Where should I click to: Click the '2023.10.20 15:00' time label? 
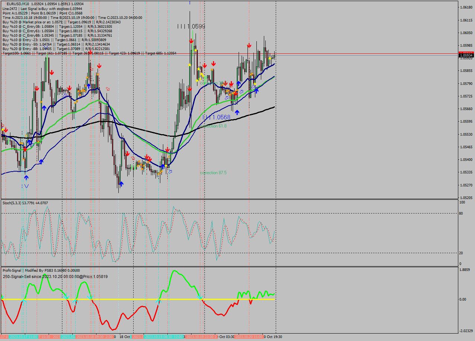pyautogui.click(x=249, y=337)
